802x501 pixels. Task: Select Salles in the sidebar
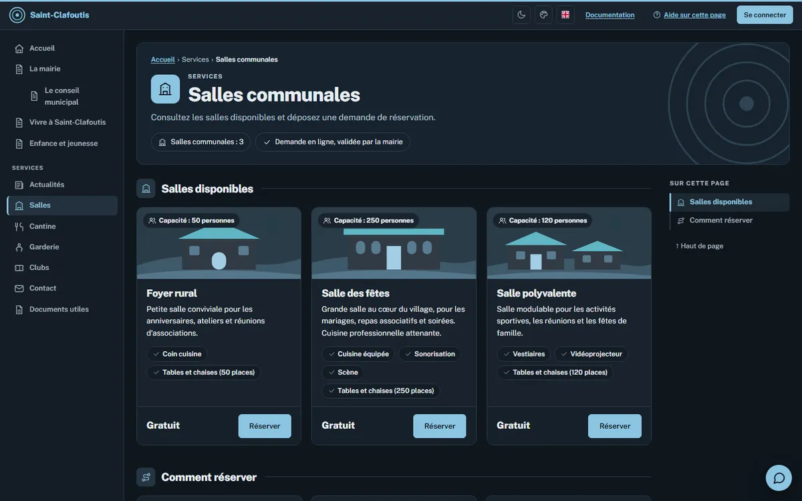tap(62, 205)
